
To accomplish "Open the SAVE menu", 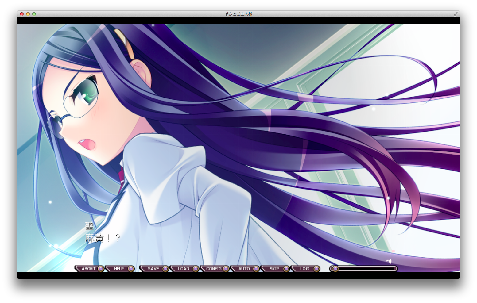I will [x=154, y=269].
